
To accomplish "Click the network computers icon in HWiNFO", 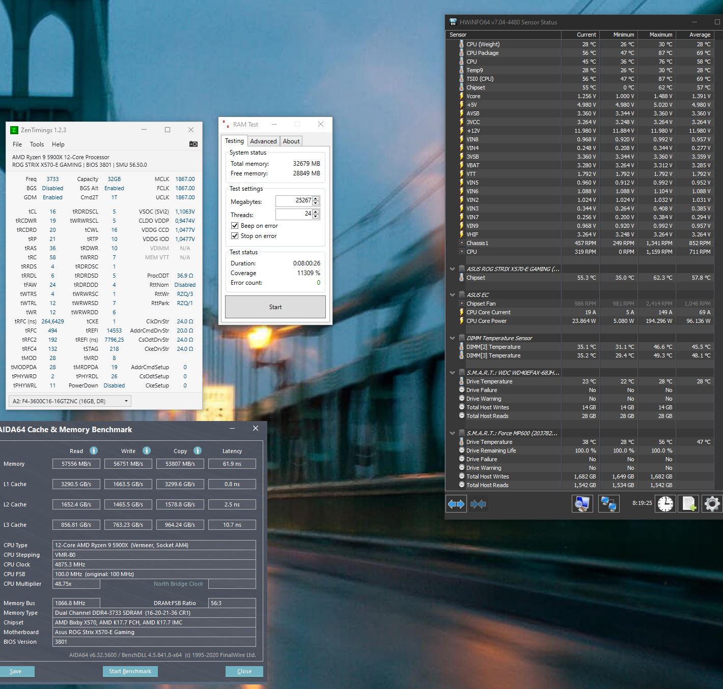I will pos(608,503).
